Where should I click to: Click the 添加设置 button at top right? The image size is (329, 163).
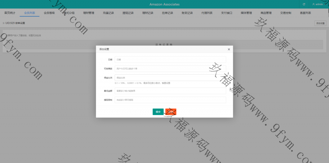pyautogui.click(x=321, y=23)
